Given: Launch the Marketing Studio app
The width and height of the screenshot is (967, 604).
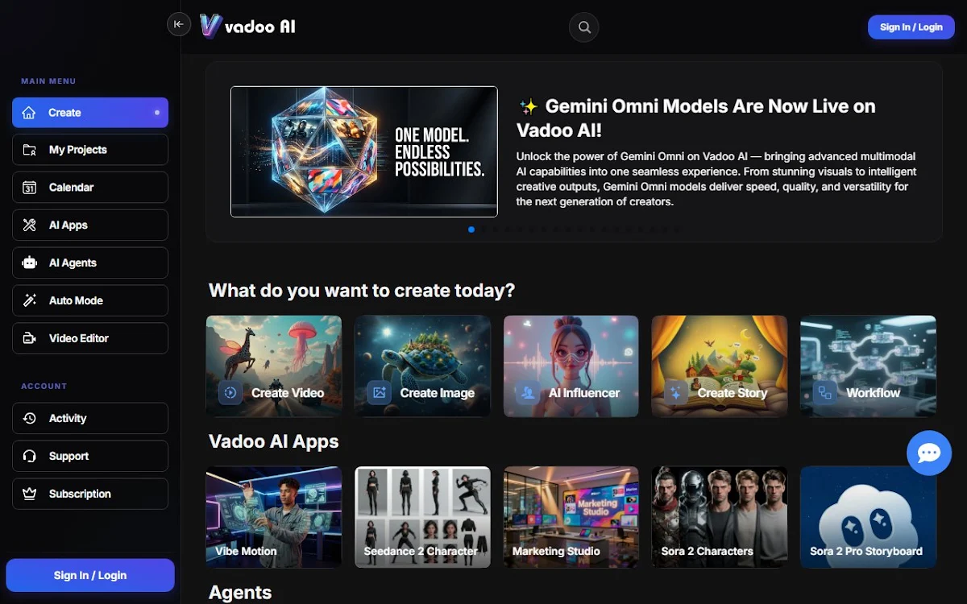Looking at the screenshot, I should (571, 517).
